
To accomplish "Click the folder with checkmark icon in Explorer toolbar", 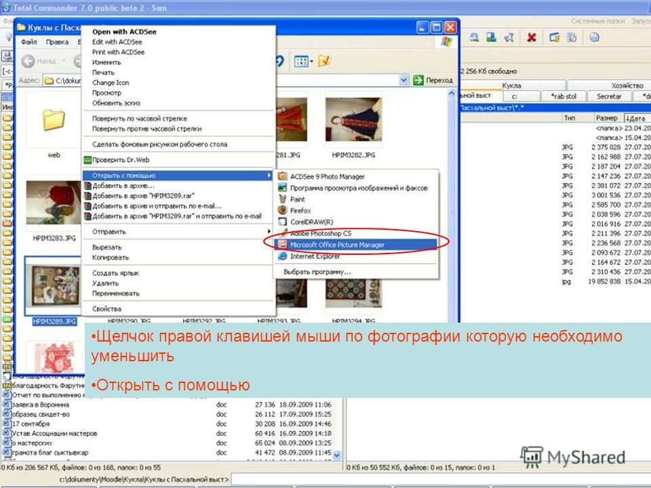I will (x=324, y=62).
